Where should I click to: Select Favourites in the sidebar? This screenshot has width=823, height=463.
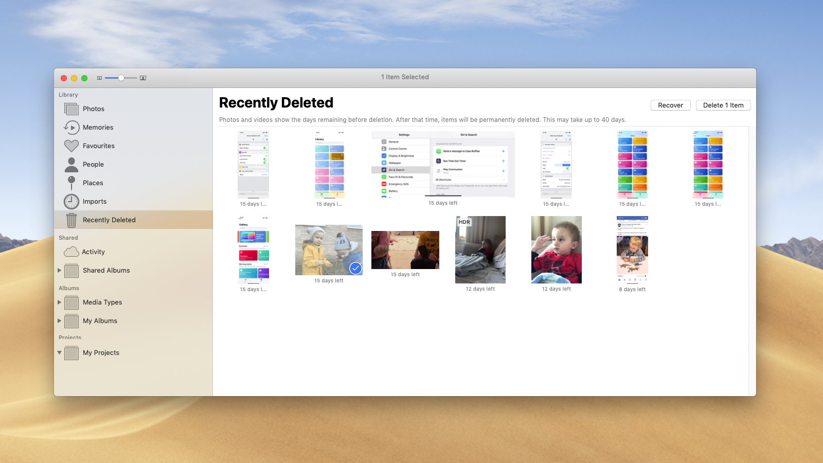(98, 146)
